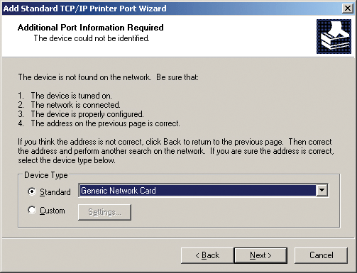
Task: Select the Custom device type radio button
Action: tap(32, 210)
